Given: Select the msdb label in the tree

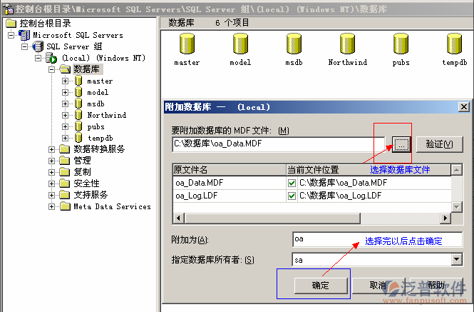Looking at the screenshot, I should click(96, 104).
